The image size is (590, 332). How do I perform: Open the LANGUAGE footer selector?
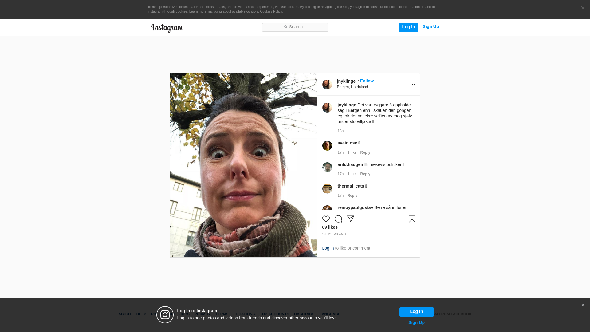[330, 314]
